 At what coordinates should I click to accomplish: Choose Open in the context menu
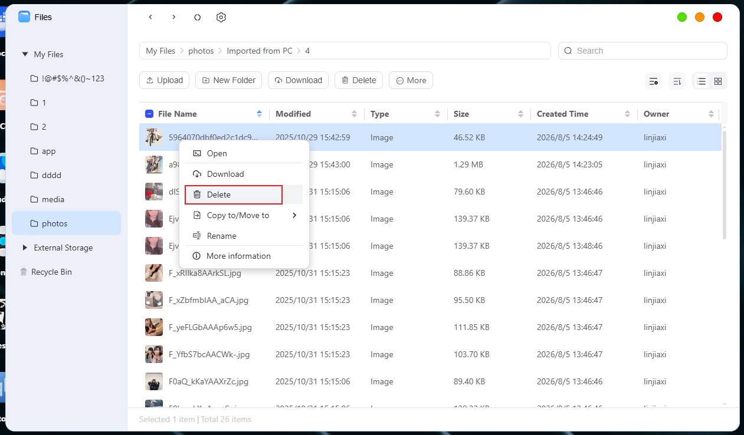(244, 153)
